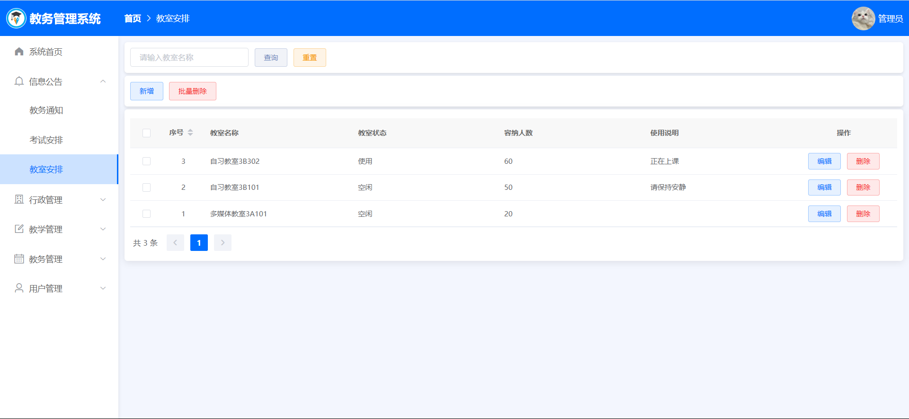Click the calendar icon beside 教务管理
Viewport: 909px width, 419px height.
click(19, 259)
